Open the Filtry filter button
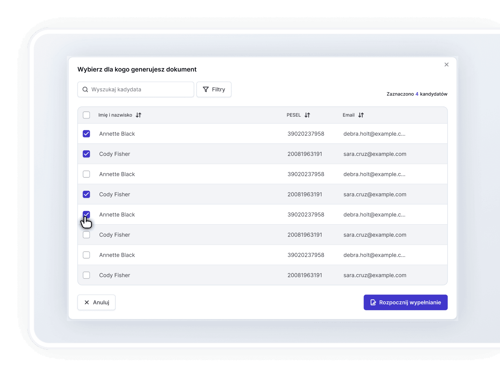The image size is (500, 377). [x=214, y=89]
